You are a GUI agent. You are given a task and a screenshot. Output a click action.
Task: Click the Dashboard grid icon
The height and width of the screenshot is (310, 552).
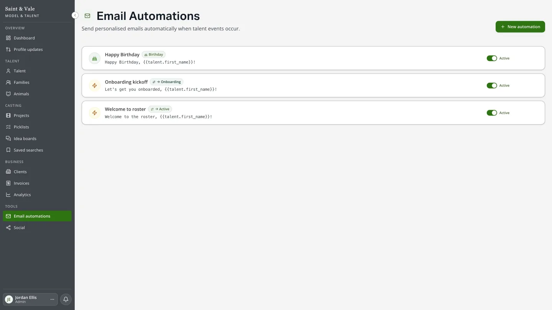(x=8, y=38)
